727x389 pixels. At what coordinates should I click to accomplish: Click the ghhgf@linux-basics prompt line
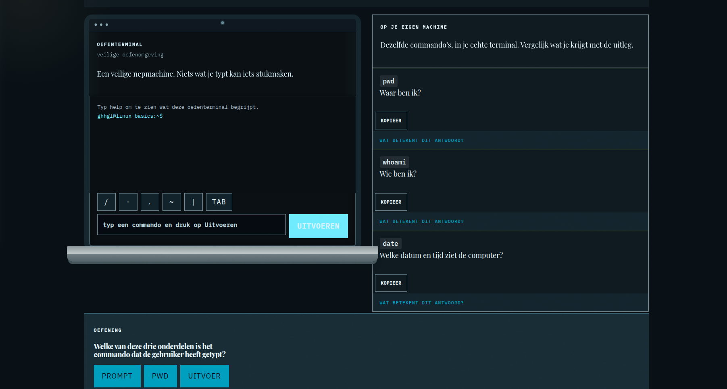point(130,116)
